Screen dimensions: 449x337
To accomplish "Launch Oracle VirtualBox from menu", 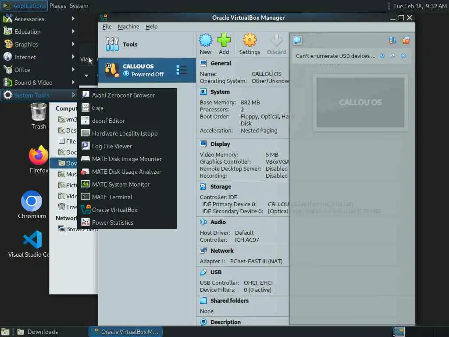I will pos(127,210).
